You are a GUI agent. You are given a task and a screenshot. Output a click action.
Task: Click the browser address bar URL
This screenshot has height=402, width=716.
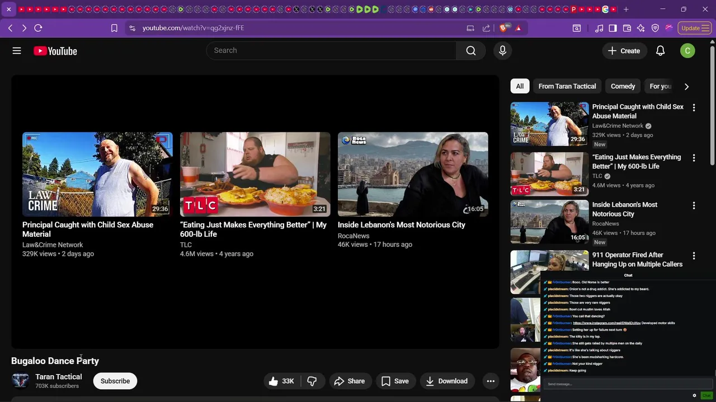point(193,28)
